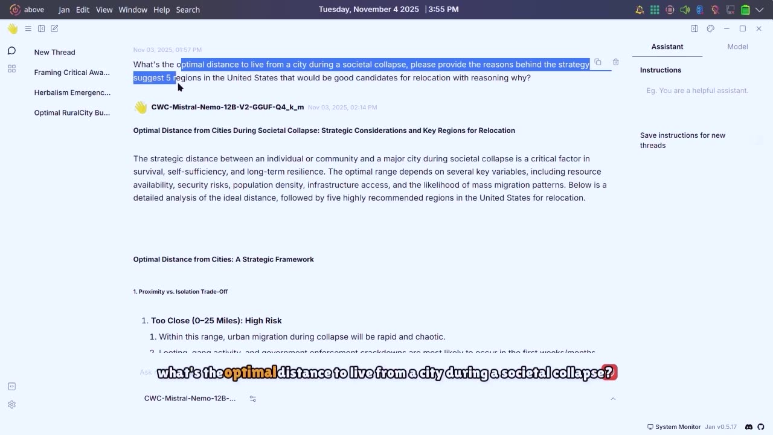Viewport: 773px width, 435px height.
Task: Collapse the left thread list panel
Action: (x=41, y=28)
